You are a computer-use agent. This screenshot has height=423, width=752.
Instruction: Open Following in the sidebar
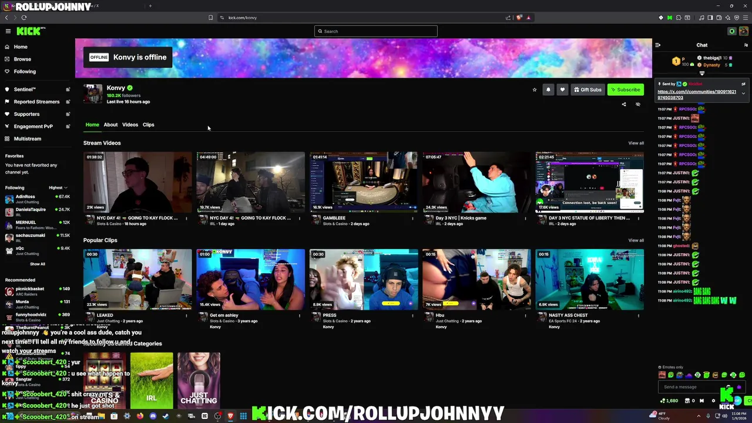coord(25,72)
